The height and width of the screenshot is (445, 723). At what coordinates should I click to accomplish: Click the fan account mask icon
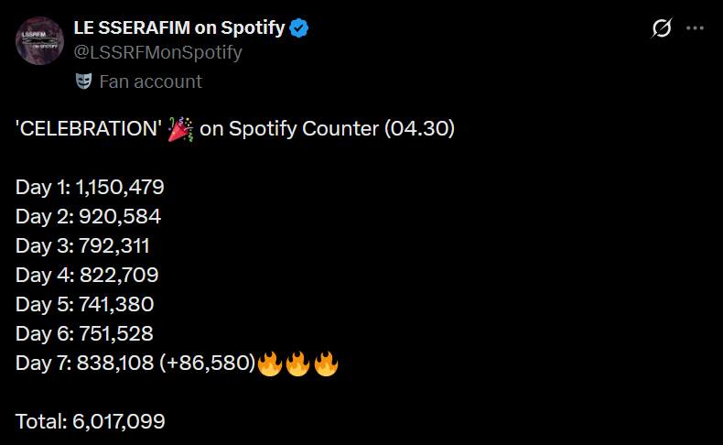pos(83,81)
